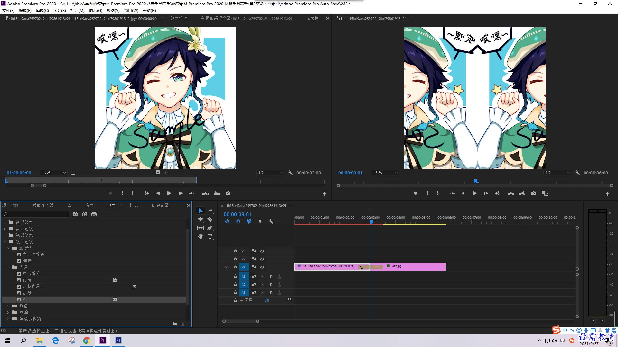Filter effects by YUV icon
Viewport: 618px width, 347px height.
click(x=94, y=214)
